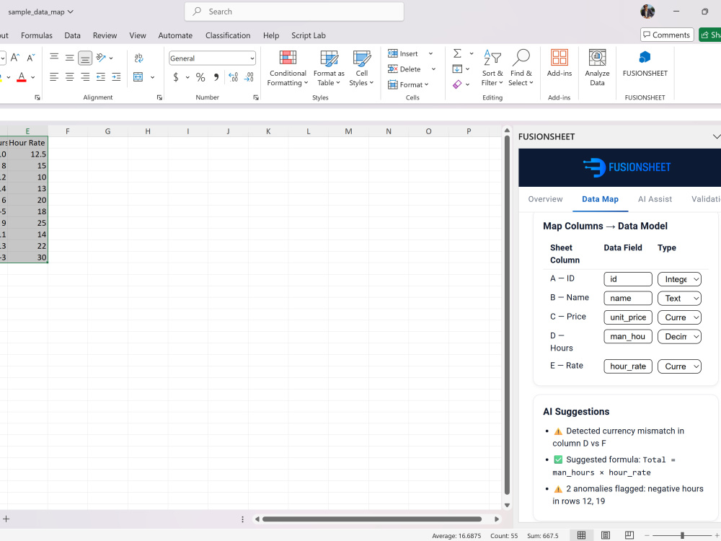
Task: Increase font size with the larger A
Action: click(14, 58)
